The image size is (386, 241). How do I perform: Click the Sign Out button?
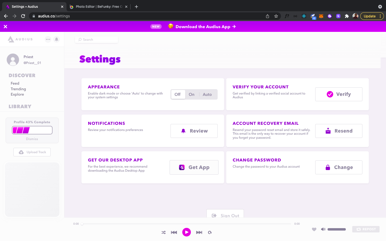(225, 214)
